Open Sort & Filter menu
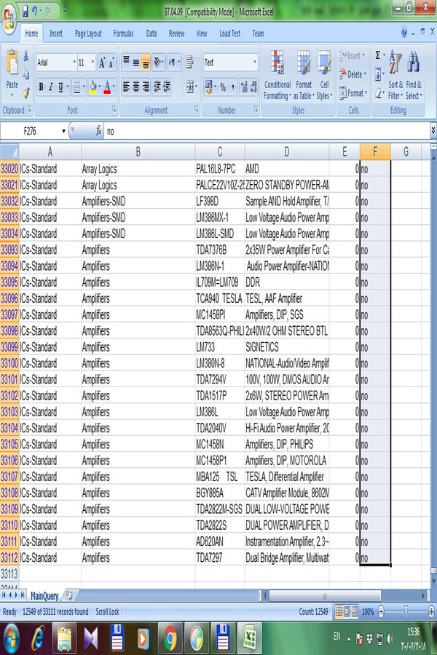This screenshot has height=655, width=437. [x=395, y=75]
